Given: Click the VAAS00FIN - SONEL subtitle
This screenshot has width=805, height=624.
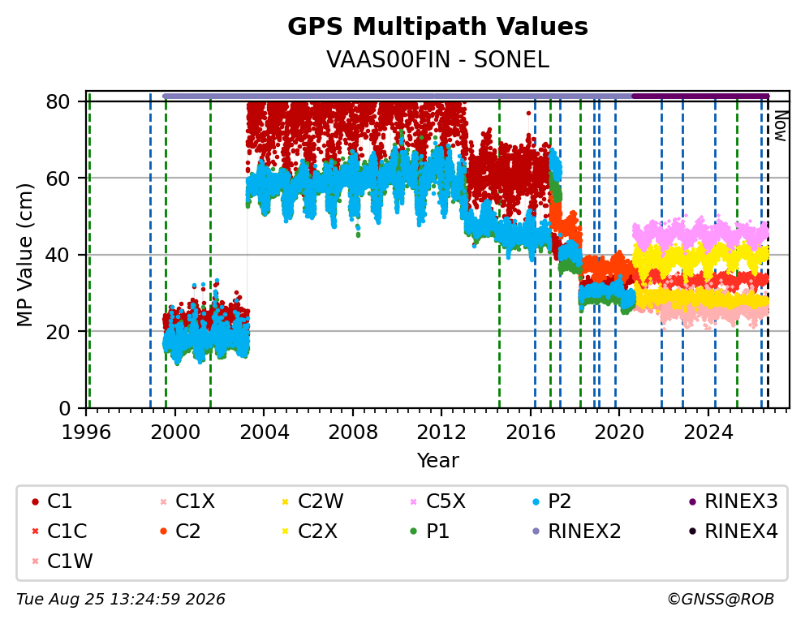Looking at the screenshot, I should pyautogui.click(x=437, y=60).
